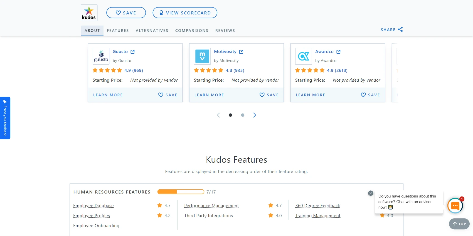Viewport: 473px width, 236px height.
Task: Go to next carousel slide arrow
Action: point(255,115)
